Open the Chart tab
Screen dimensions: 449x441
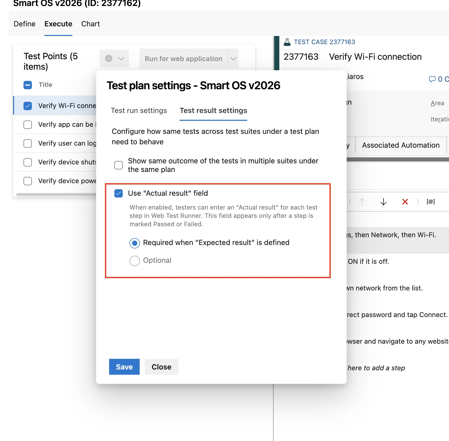click(x=90, y=24)
